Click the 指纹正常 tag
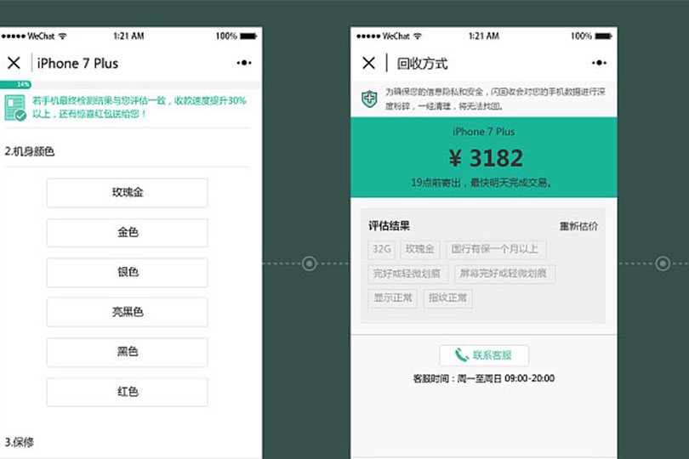 [x=447, y=298]
